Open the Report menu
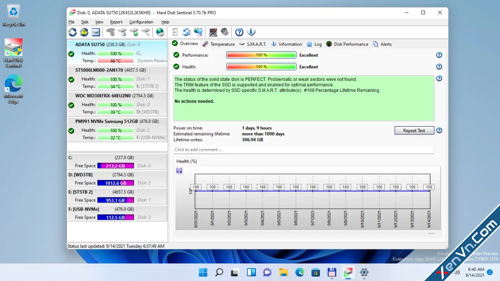 [x=116, y=22]
